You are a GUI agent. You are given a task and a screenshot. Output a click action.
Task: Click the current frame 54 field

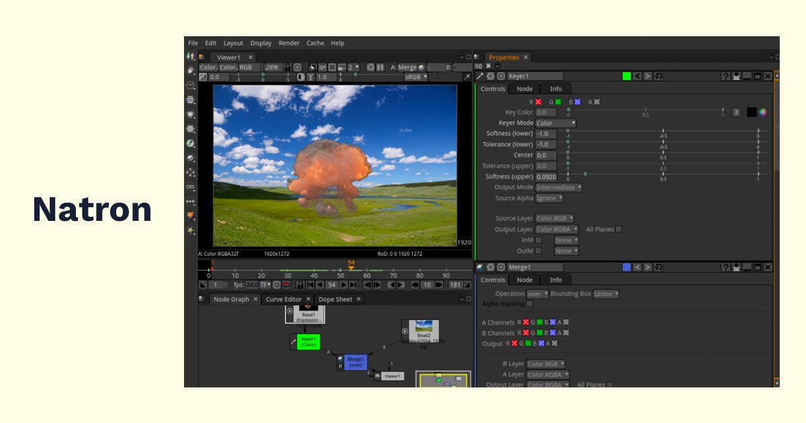click(x=332, y=285)
